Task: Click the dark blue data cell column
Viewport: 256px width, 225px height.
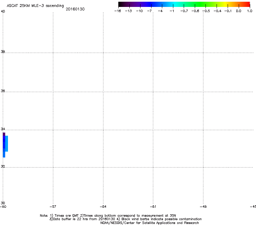Action: pos(4,142)
